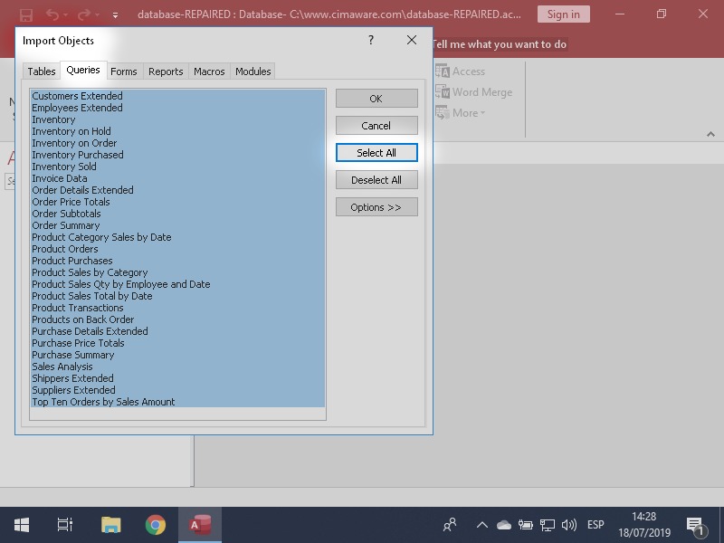Open the OneDrive system tray icon
The height and width of the screenshot is (543, 724).
[503, 523]
